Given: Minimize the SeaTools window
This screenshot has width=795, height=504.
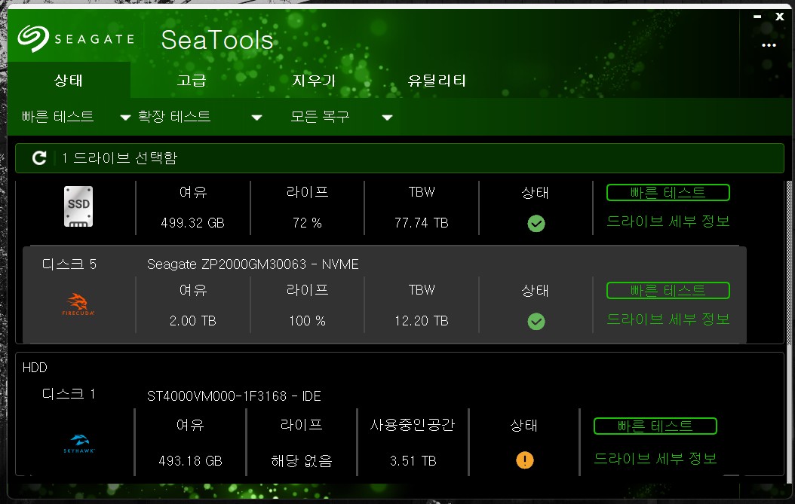Looking at the screenshot, I should point(757,17).
